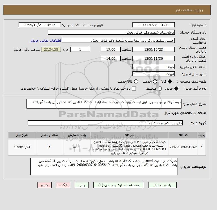Click the کد کالا column header
Screen dimensions: 217x210
coord(183,135)
